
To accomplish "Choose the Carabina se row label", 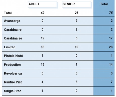I will tap(13, 38).
